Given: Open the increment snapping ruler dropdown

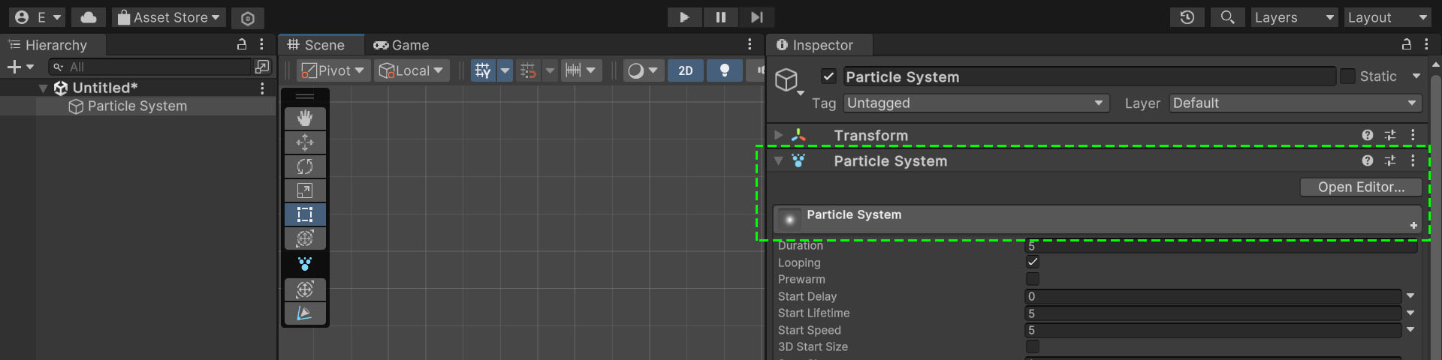Looking at the screenshot, I should tap(581, 70).
